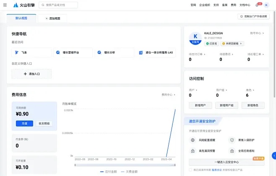
Task: Click the chart range slider left handle
Action: coord(75,165)
